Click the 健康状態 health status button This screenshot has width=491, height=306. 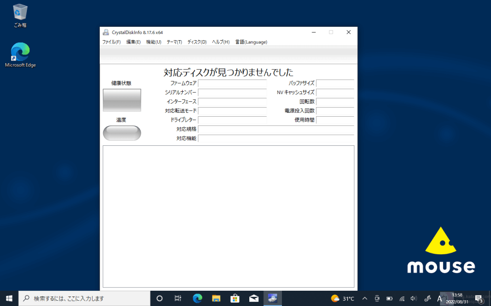pos(122,100)
